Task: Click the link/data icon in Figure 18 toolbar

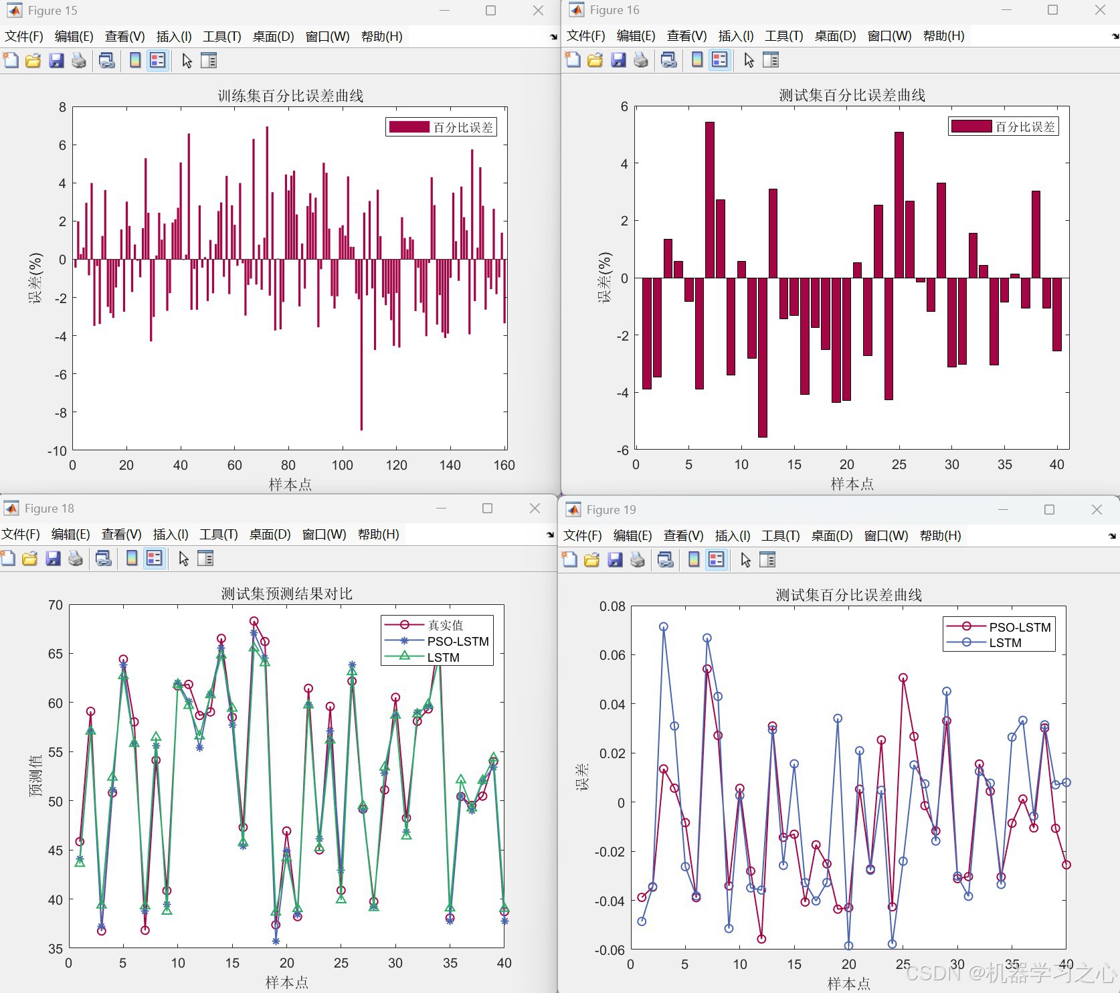Action: pos(103,559)
